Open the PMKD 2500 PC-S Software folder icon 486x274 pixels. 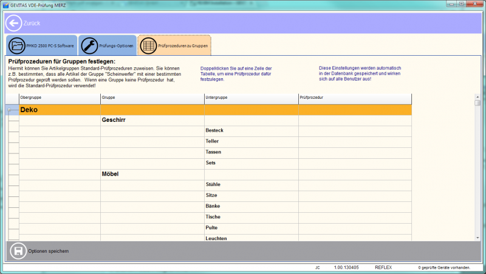click(17, 46)
